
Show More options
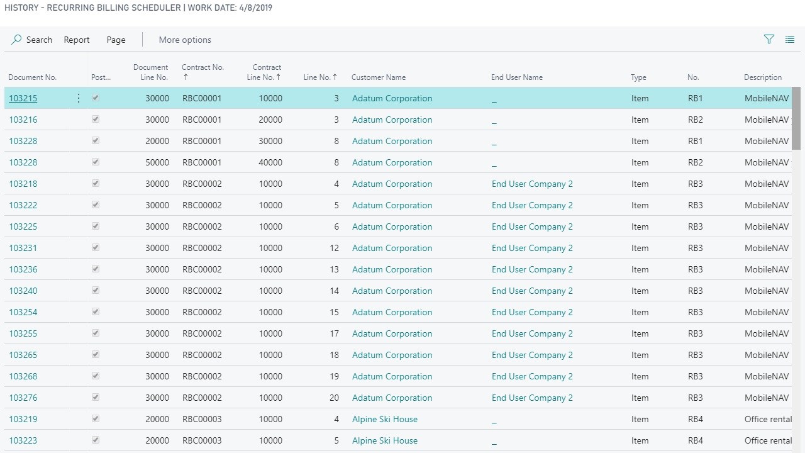185,40
